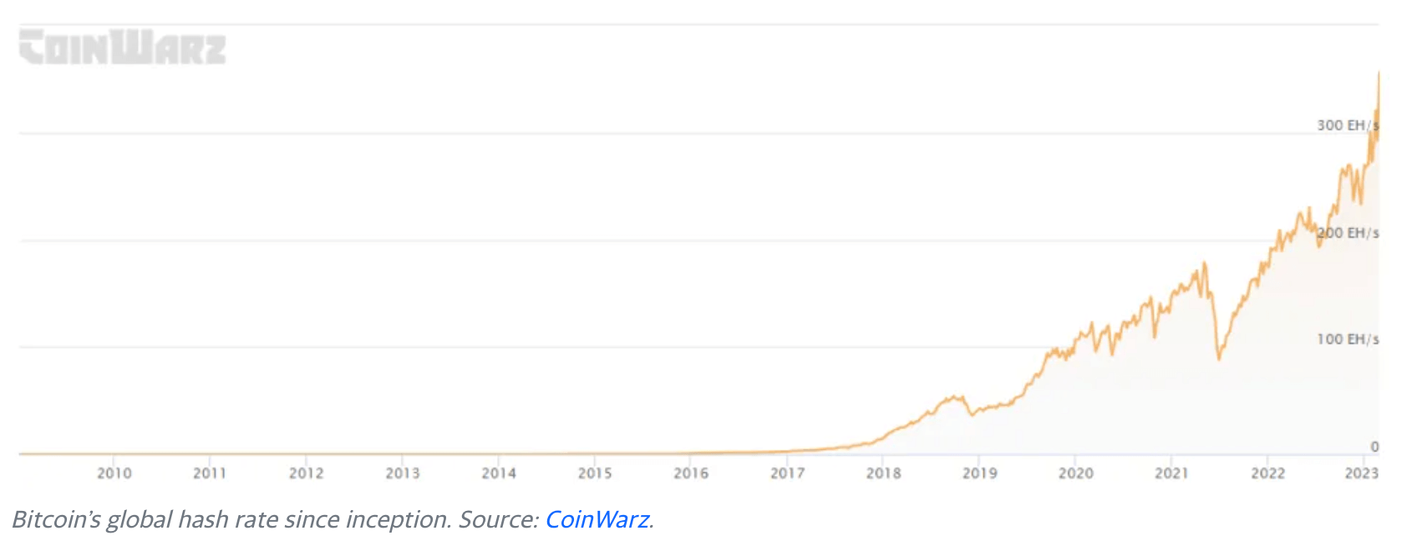Select the 2018 axis label
The image size is (1422, 556).
click(x=884, y=473)
